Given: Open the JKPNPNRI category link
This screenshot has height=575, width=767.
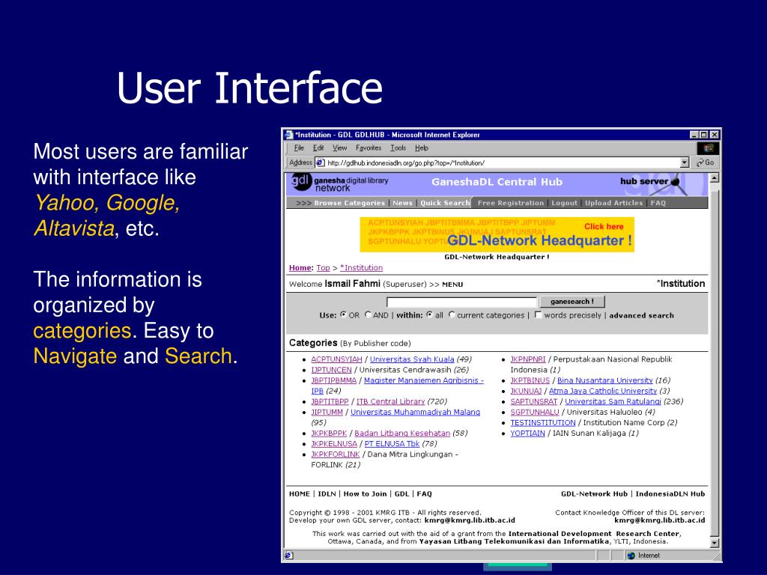Looking at the screenshot, I should (x=528, y=359).
